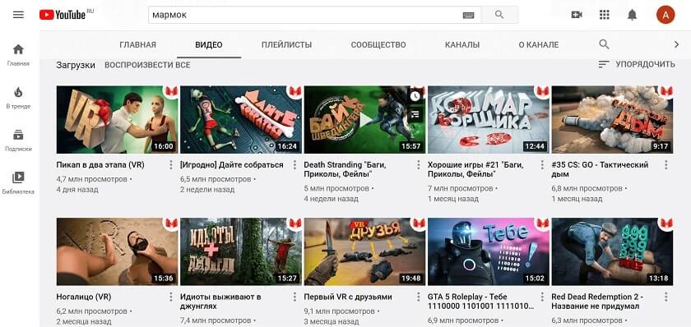Open Кошмар борщика video thumbnail
The image size is (691, 327).
point(489,120)
